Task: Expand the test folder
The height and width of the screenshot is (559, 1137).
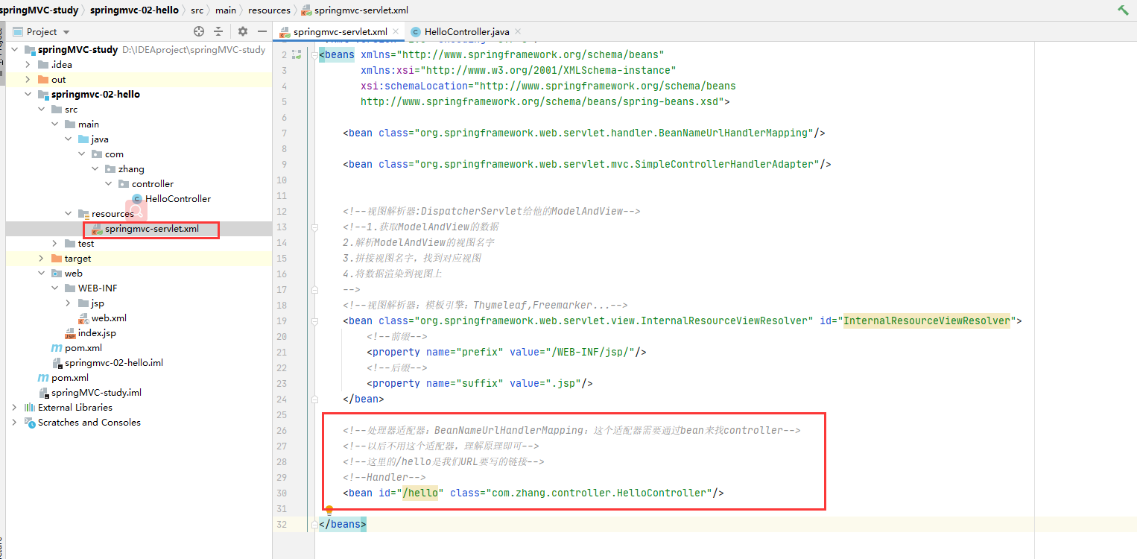Action: [54, 244]
